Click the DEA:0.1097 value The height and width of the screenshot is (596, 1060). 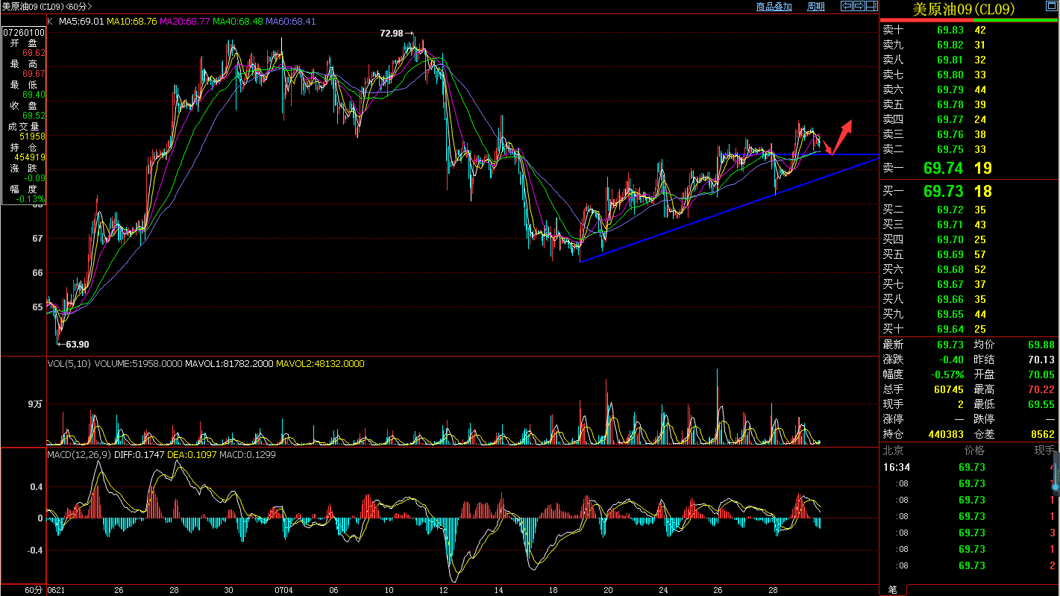[x=191, y=454]
